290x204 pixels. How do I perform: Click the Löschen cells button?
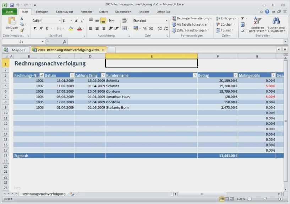(225, 24)
